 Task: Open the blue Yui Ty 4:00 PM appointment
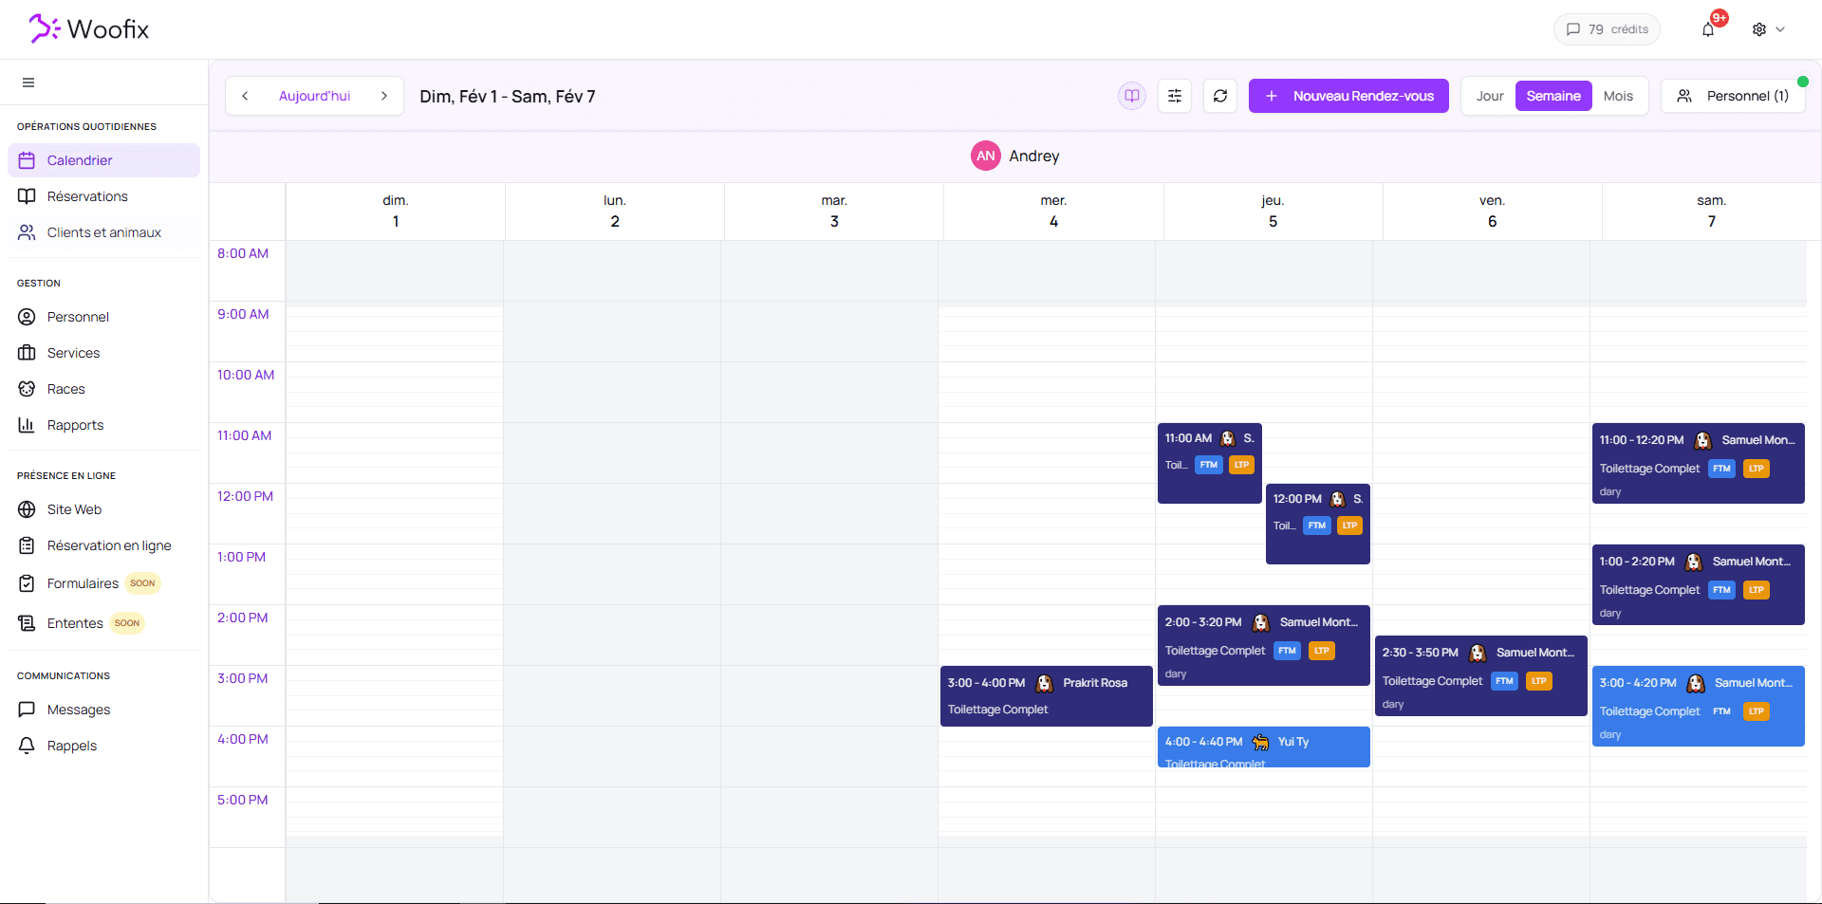1263,747
